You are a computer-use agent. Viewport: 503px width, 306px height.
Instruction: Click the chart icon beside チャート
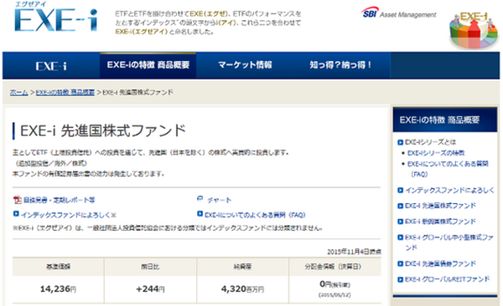tap(200, 199)
